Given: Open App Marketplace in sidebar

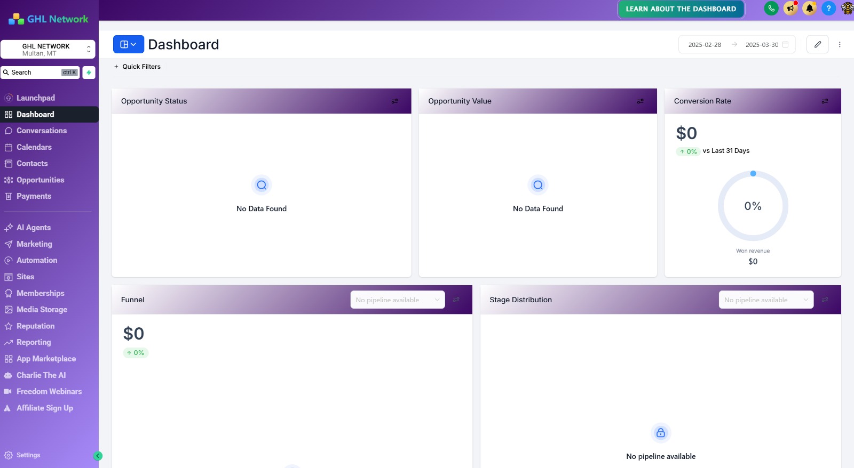Looking at the screenshot, I should point(49,359).
